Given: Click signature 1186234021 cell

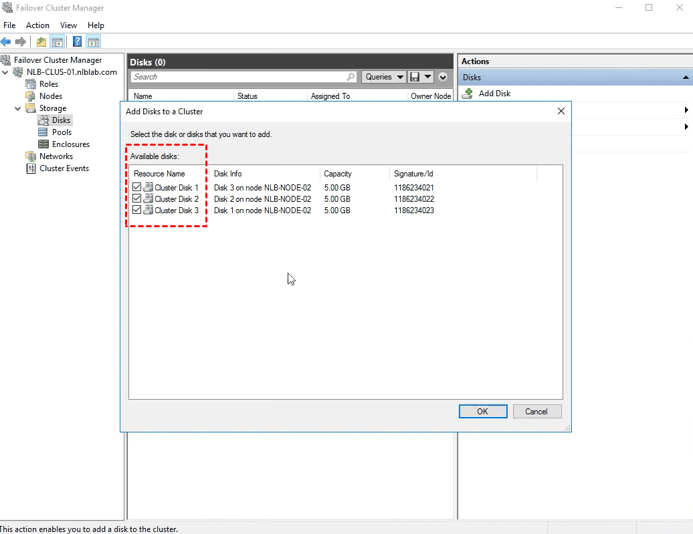Looking at the screenshot, I should [x=413, y=188].
